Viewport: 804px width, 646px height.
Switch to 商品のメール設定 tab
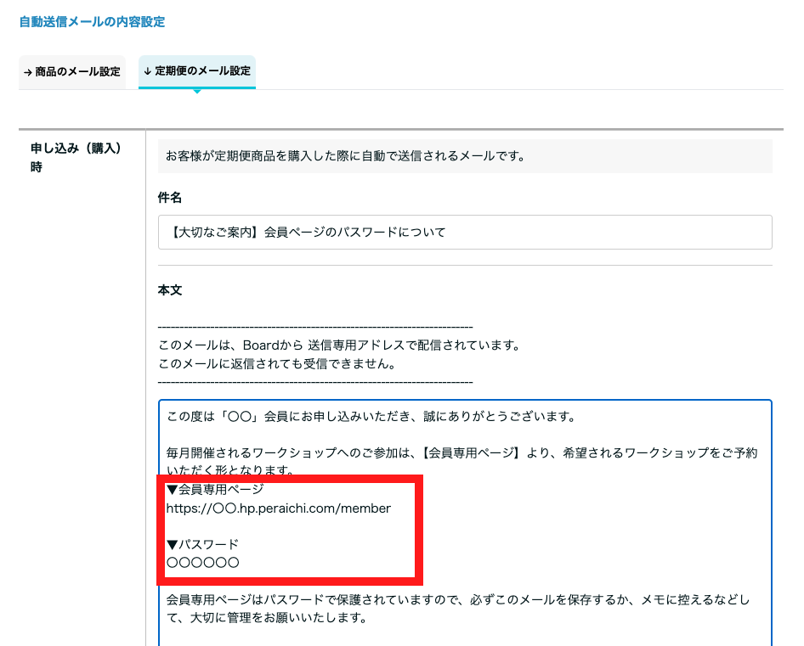[72, 71]
